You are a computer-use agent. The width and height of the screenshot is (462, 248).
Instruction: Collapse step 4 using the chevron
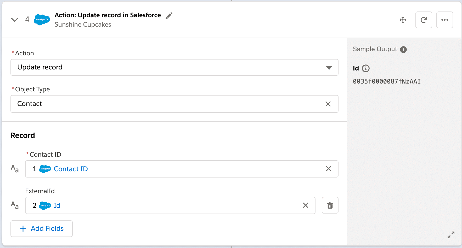click(15, 20)
